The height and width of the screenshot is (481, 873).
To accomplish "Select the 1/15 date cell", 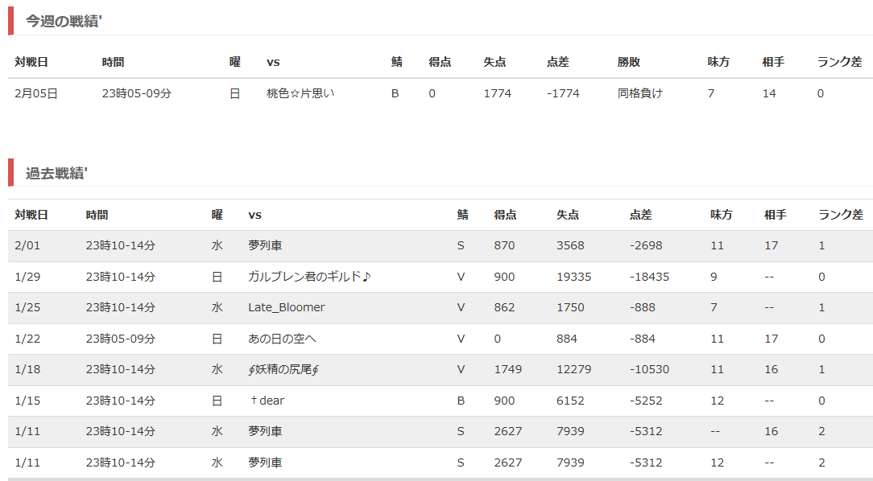I will point(27,401).
